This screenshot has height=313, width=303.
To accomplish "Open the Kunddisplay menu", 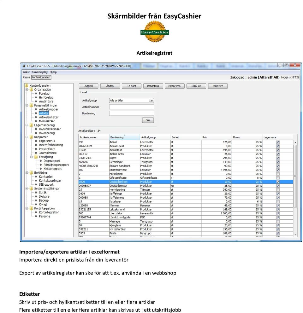I will 39,72.
